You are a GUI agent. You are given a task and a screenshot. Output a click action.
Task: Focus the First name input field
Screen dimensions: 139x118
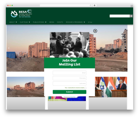(69, 78)
